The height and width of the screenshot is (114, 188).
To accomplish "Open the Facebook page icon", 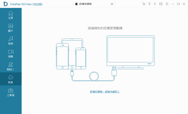I will pyautogui.click(x=155, y=4).
